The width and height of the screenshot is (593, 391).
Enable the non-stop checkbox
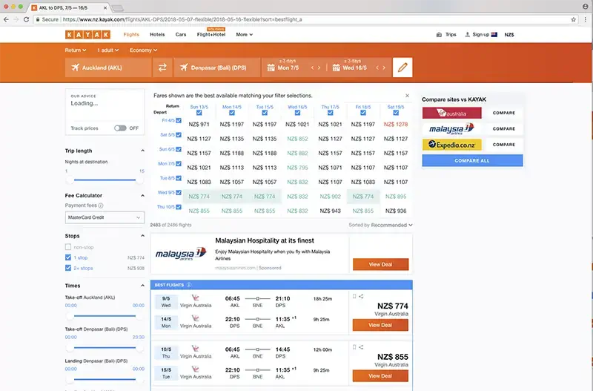tap(69, 247)
